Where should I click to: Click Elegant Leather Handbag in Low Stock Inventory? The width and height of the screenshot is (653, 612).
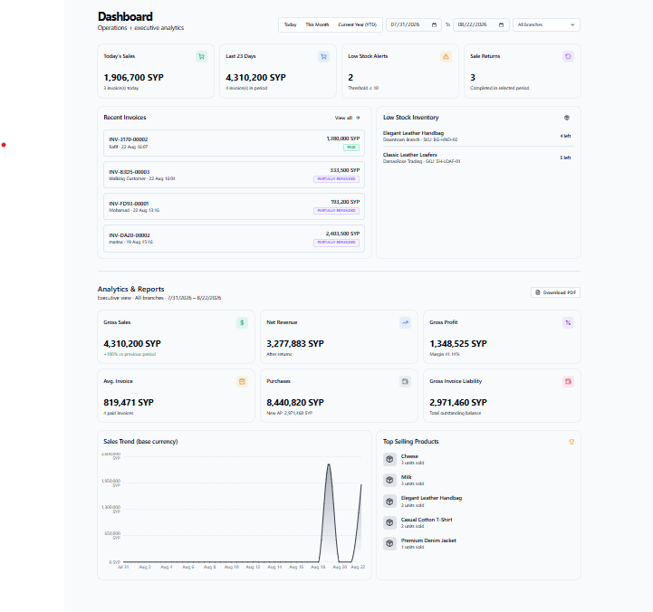(414, 133)
